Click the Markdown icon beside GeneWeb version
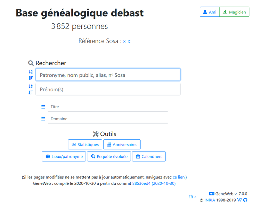The height and width of the screenshot is (208, 260). coord(211,194)
